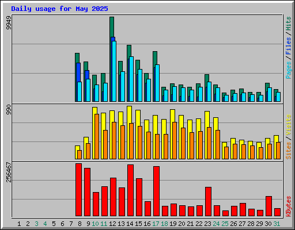Image resolution: width=295 pixels, height=230 pixels.
Task: Click day 14 on the x-axis
Action: click(130, 224)
